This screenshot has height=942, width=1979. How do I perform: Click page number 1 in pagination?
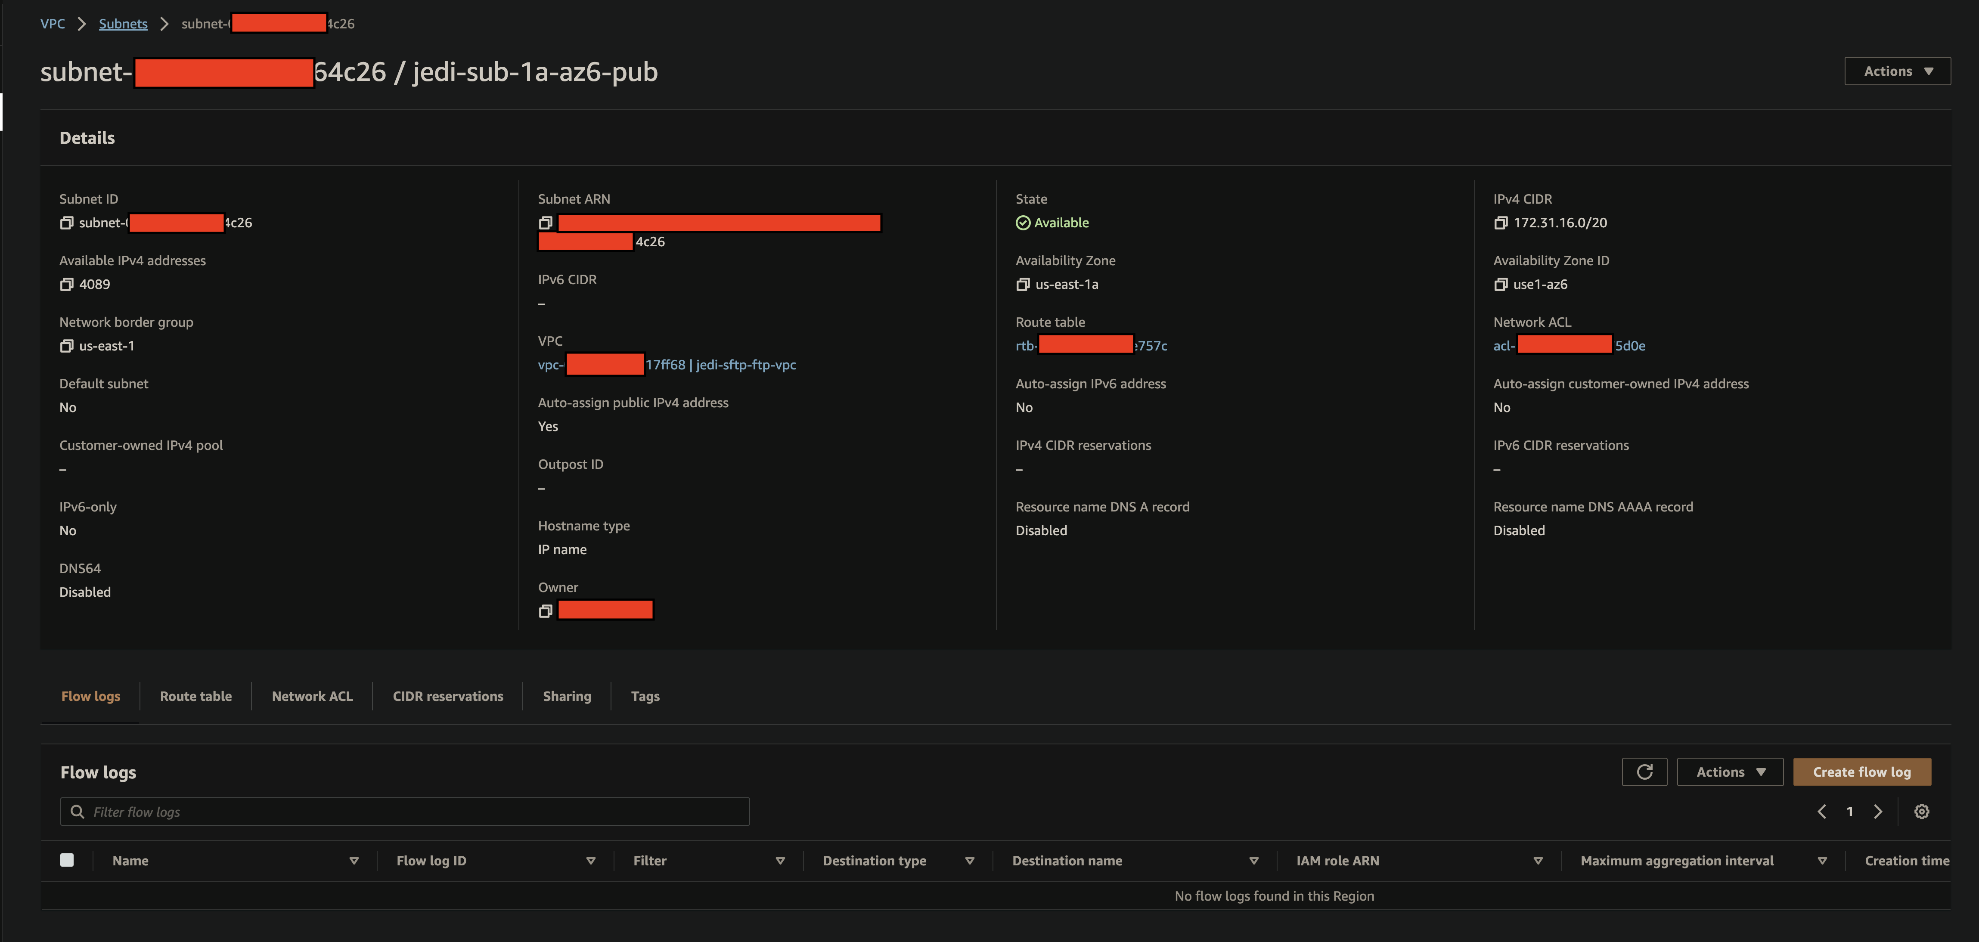1850,812
